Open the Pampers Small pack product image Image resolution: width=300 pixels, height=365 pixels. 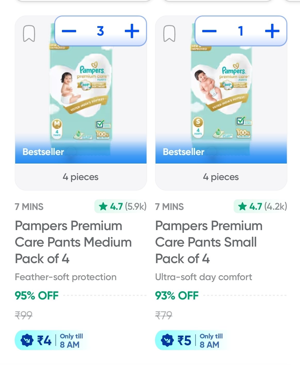point(221,98)
